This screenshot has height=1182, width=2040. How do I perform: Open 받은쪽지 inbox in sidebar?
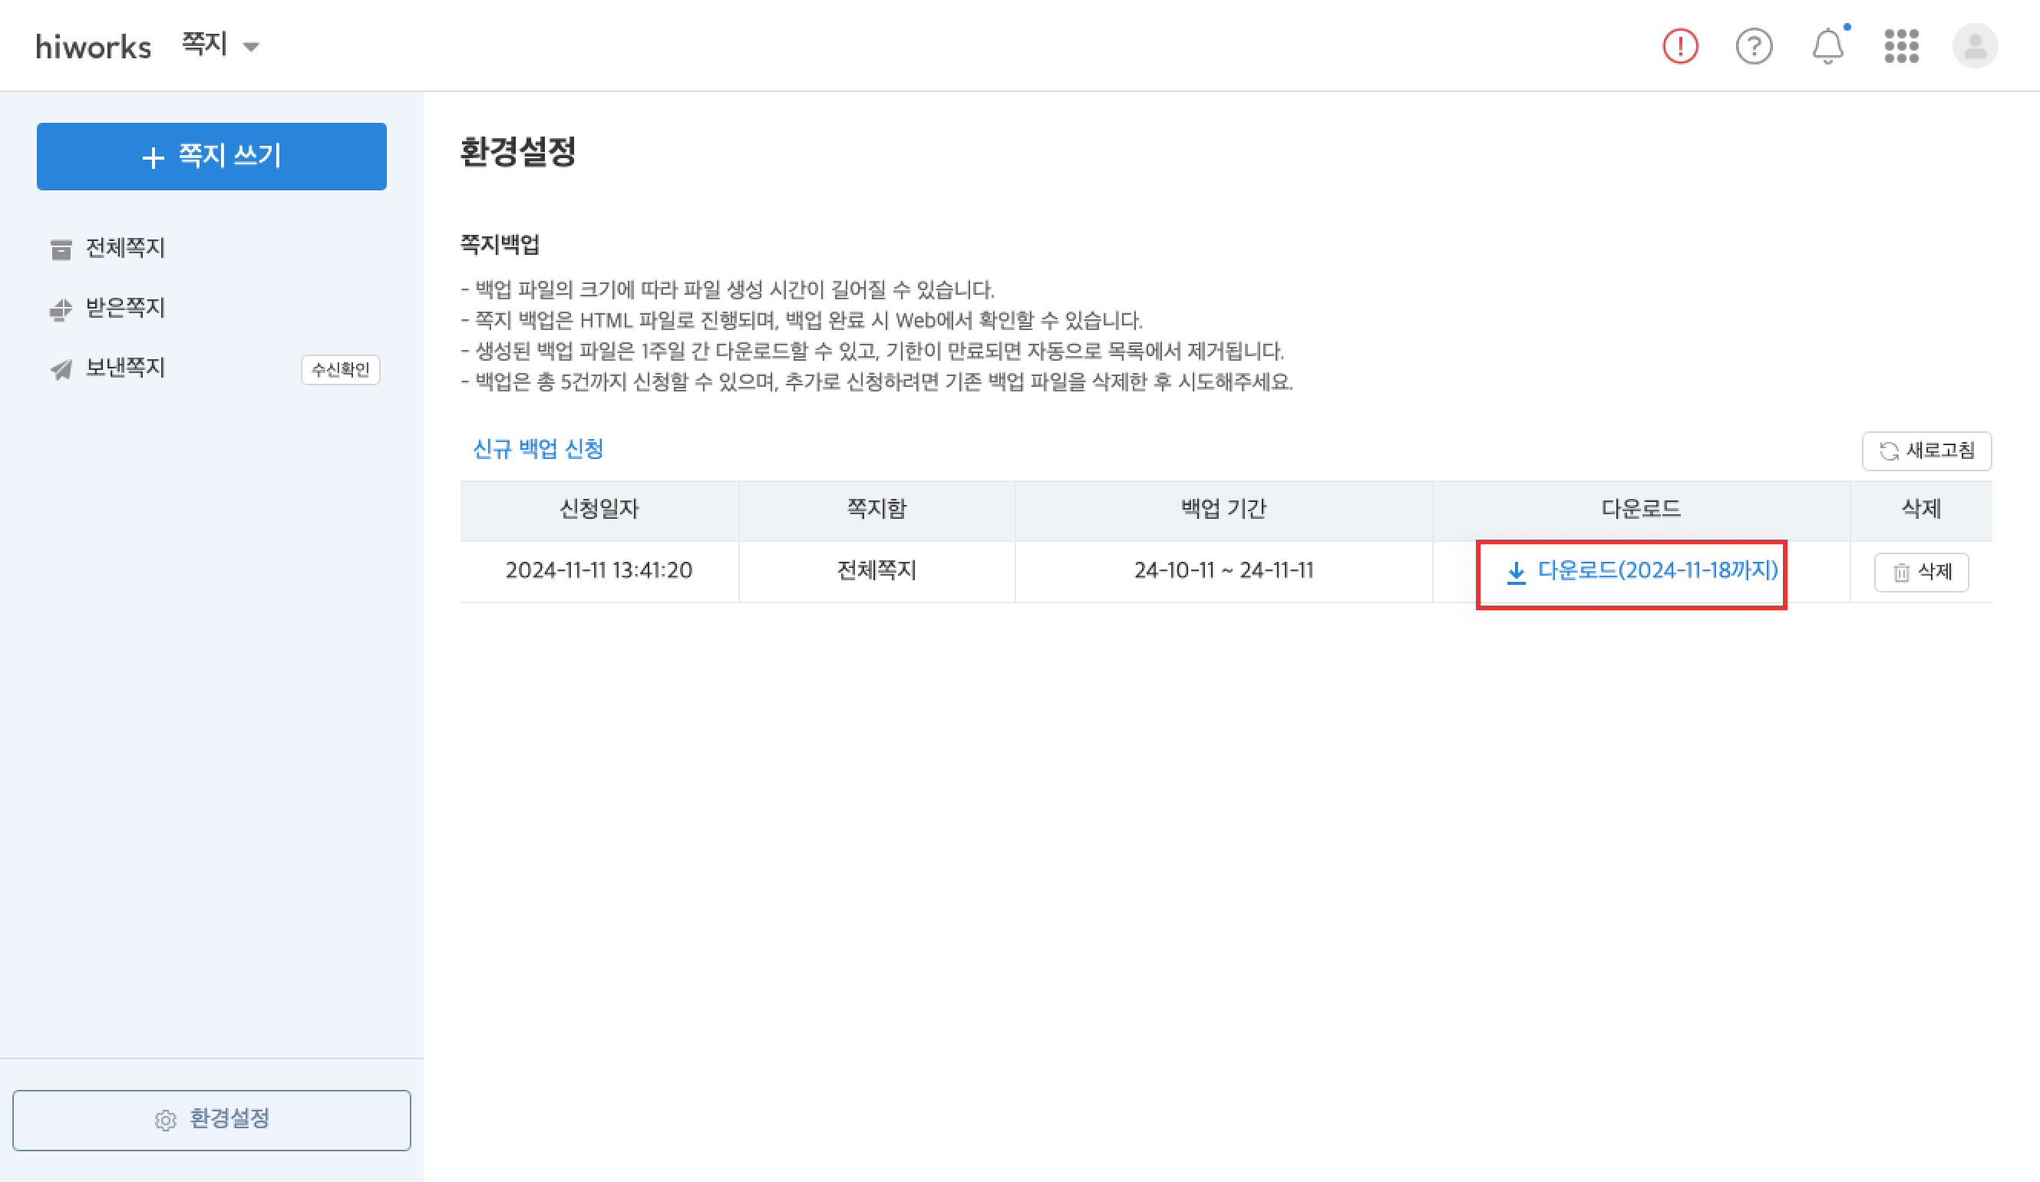click(124, 308)
